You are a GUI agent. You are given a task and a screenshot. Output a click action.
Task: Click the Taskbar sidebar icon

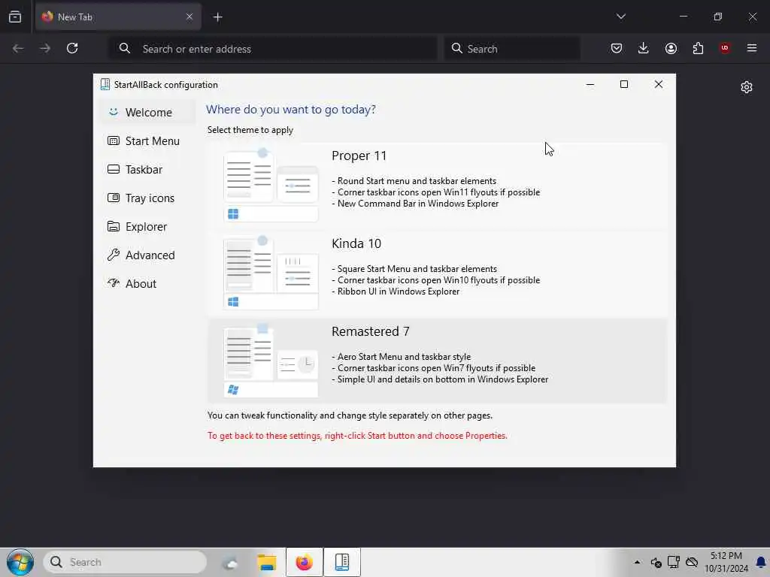click(114, 169)
